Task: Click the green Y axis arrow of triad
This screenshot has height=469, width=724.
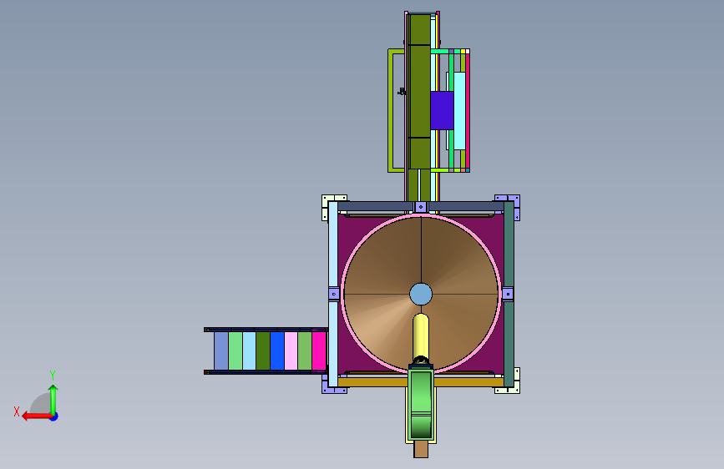Action: coord(53,400)
